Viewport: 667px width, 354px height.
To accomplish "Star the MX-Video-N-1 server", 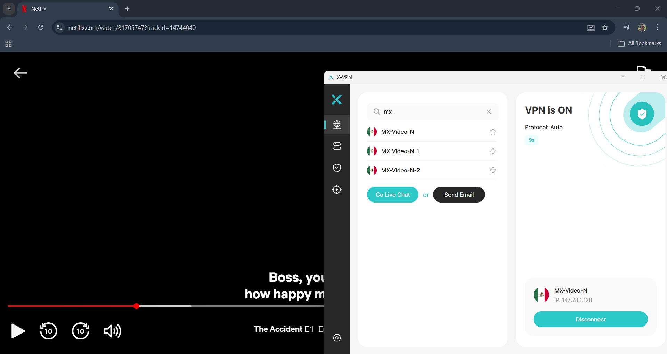I will pos(493,151).
